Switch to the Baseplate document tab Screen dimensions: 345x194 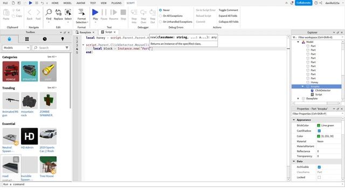coord(85,32)
